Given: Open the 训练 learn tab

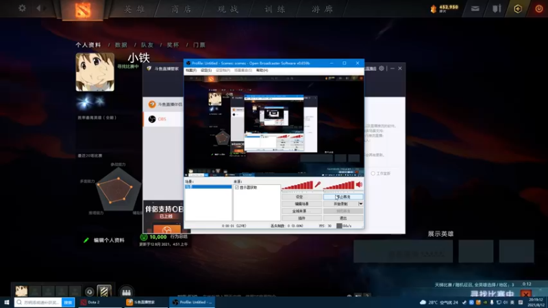Looking at the screenshot, I should (275, 9).
